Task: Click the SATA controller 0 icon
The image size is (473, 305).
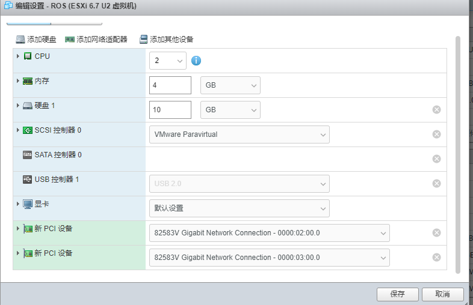Action: [28, 155]
